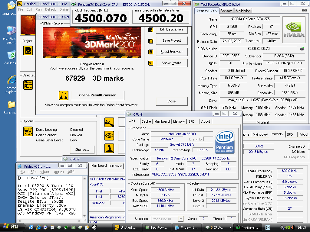Click the Save Project button
Screen dimensions: 310x232
click(x=171, y=41)
